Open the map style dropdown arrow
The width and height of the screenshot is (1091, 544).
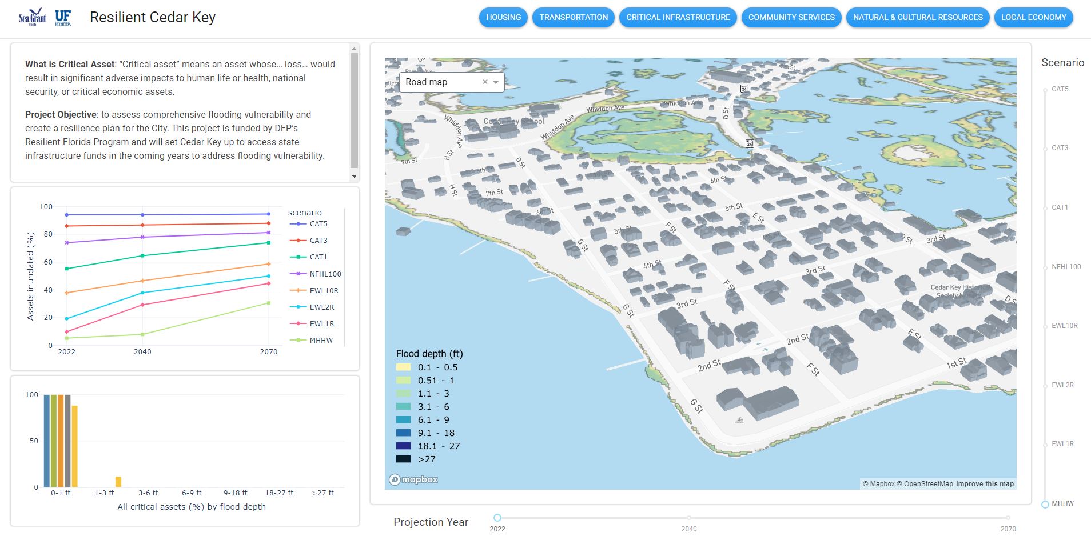(x=496, y=82)
